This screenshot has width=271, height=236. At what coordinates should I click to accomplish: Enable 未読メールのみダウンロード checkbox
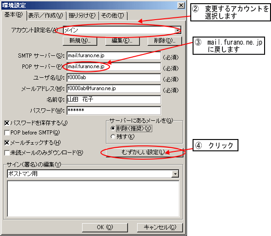click(7, 153)
